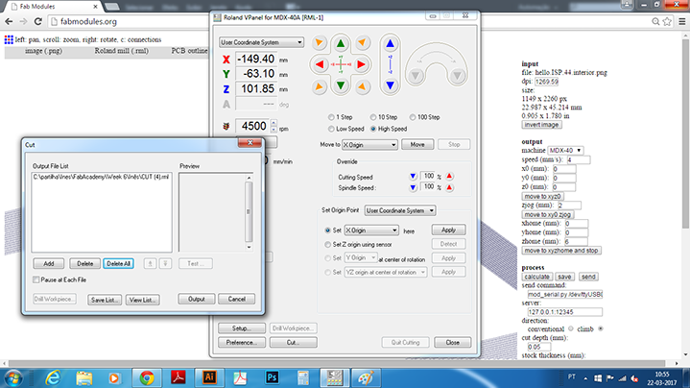Viewport: 690px width, 388px height.
Task: Click the left rotary A-axis arrow
Action: (416, 76)
